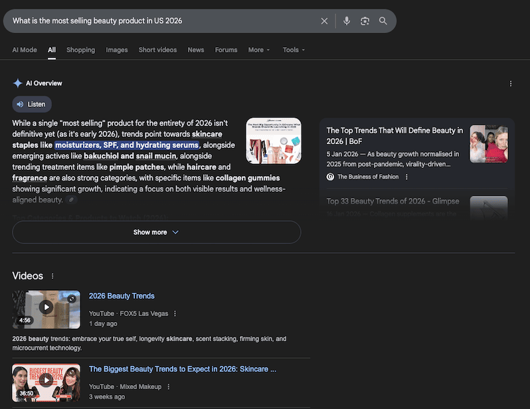
Task: Open Search by image camera icon
Action: [x=365, y=21]
